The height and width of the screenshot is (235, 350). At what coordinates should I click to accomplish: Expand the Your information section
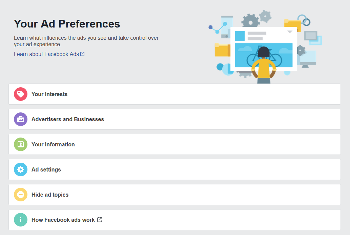pyautogui.click(x=174, y=144)
